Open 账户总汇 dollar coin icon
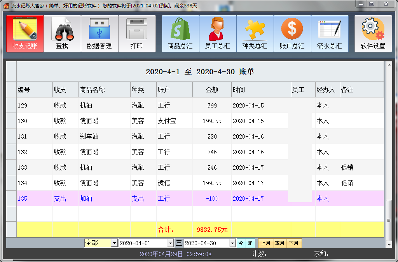Screen dimensions: 398x262 click(292, 33)
